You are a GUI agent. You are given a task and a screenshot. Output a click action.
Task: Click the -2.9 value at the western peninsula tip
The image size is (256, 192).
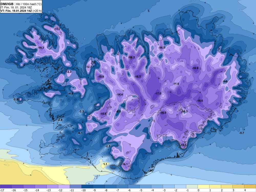coord(16,99)
